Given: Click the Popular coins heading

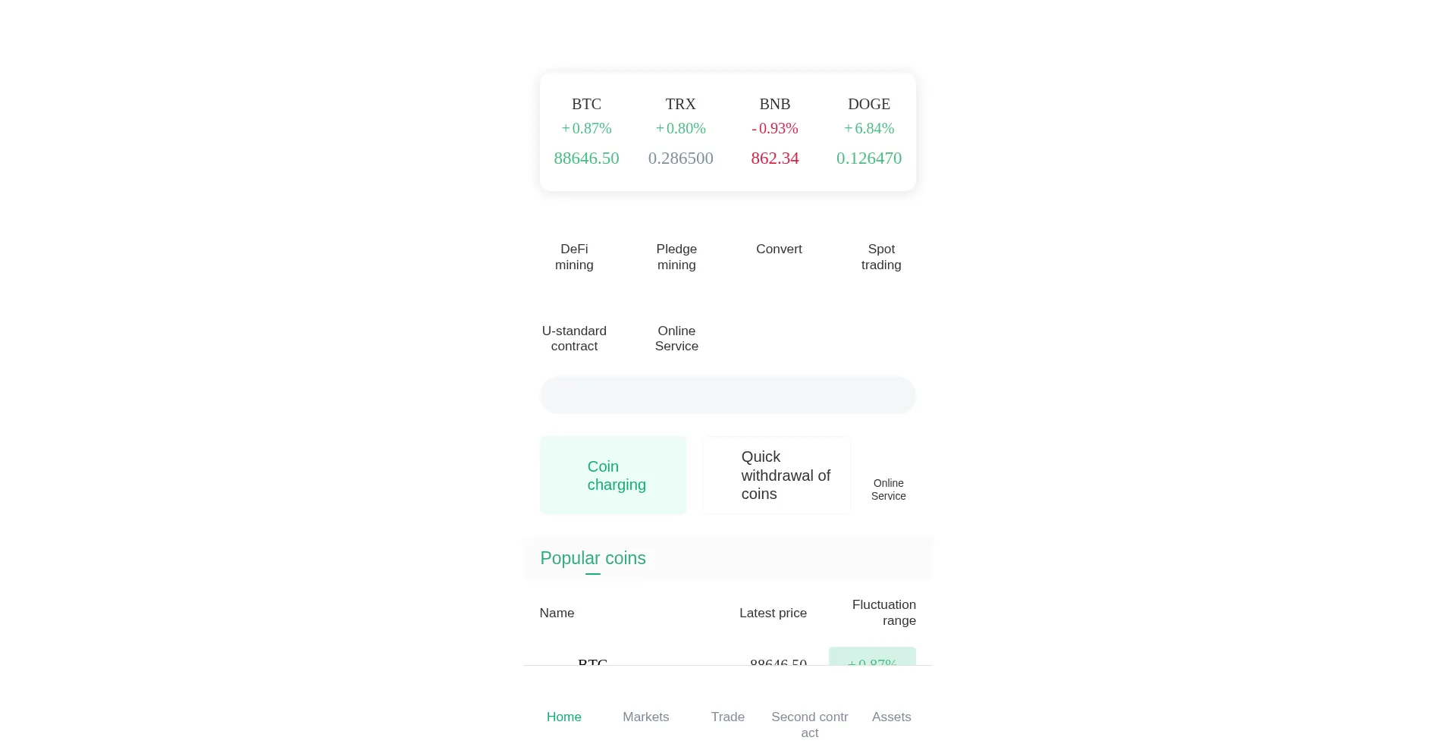Looking at the screenshot, I should point(592,559).
